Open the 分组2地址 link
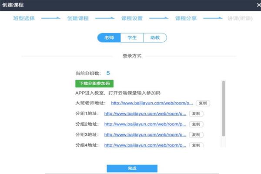Screen dimensions: 261x174 tap(145, 124)
